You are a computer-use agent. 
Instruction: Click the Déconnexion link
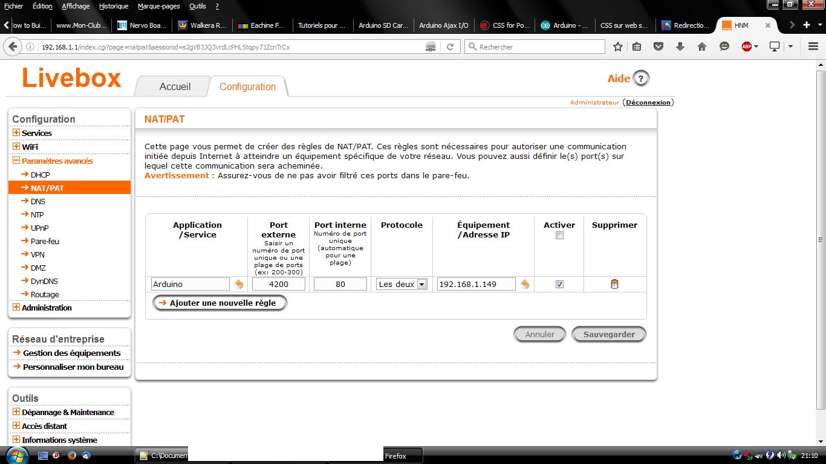click(648, 102)
